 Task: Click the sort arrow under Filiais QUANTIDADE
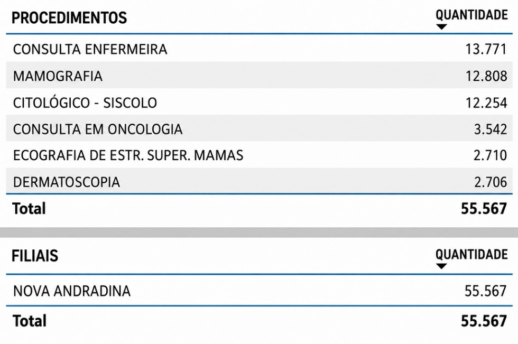(x=441, y=266)
